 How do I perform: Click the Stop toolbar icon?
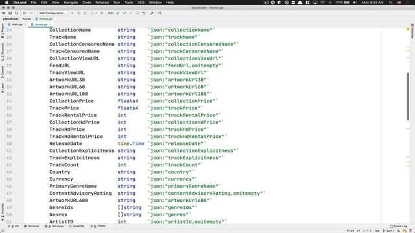(102, 13)
